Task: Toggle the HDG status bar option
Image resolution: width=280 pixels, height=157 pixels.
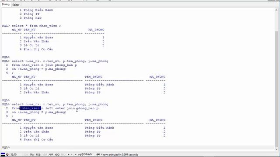Action: coord(57,154)
